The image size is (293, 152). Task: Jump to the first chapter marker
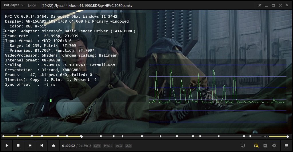point(3,137)
